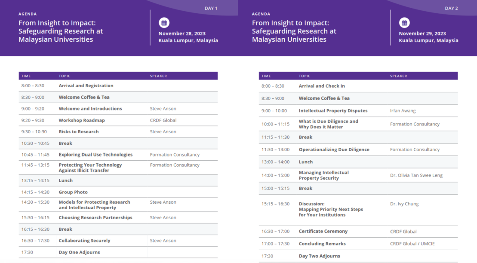Select Day 1 table 'TIME' column header
477x263 pixels.
click(26, 76)
